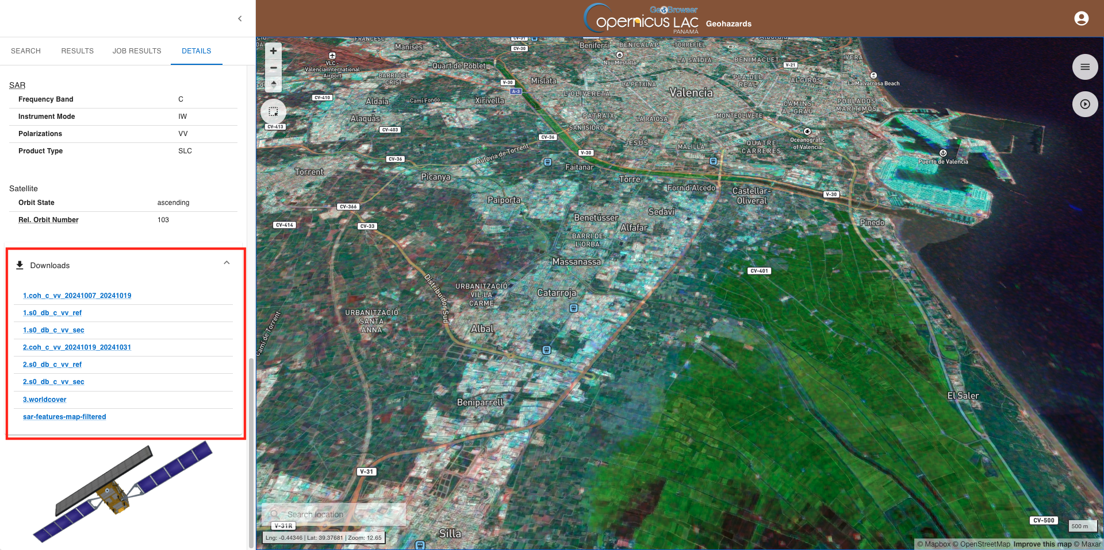Collapse the Downloads section
1104x550 pixels.
[x=227, y=263]
